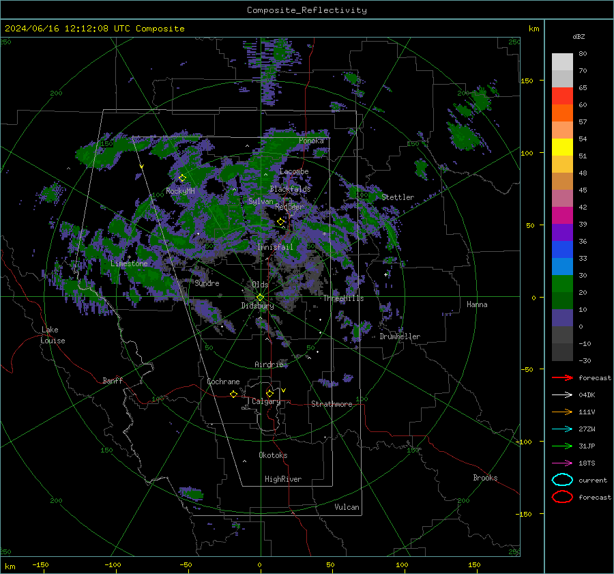The height and width of the screenshot is (574, 614).
Task: Click the red forecast arrow in the legend
Action: (562, 377)
